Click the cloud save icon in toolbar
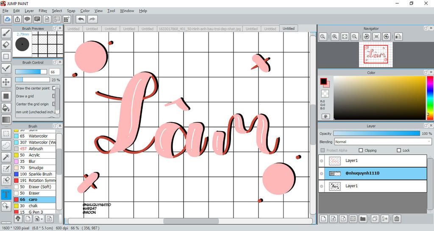The width and height of the screenshot is (434, 231). click(8, 19)
